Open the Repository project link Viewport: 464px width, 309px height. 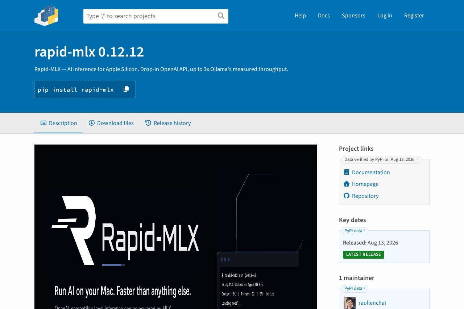click(x=365, y=196)
